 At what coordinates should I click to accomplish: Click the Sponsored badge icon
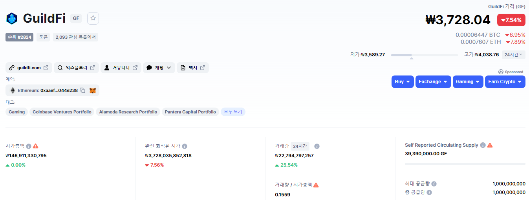click(x=501, y=72)
